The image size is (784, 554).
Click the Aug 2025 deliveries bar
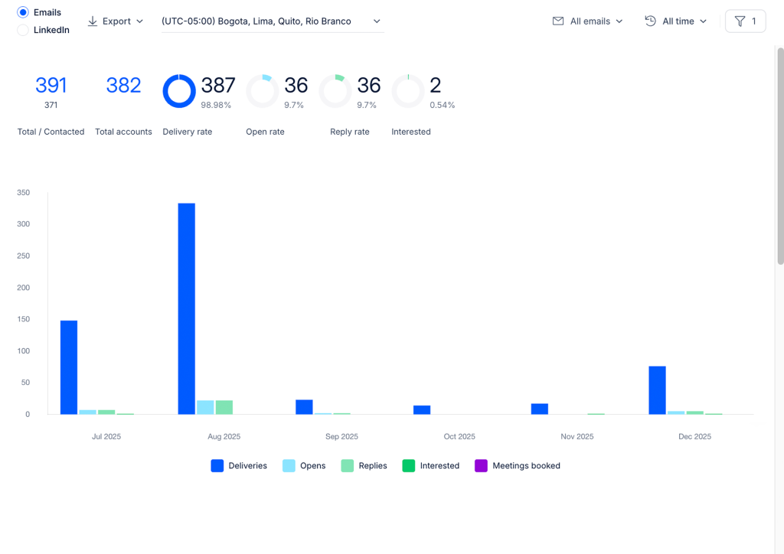coord(187,308)
